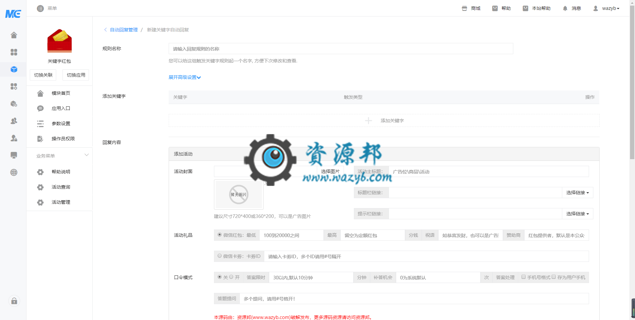
Task: Click the cube-with-gear icon in the left rail
Action: [14, 104]
